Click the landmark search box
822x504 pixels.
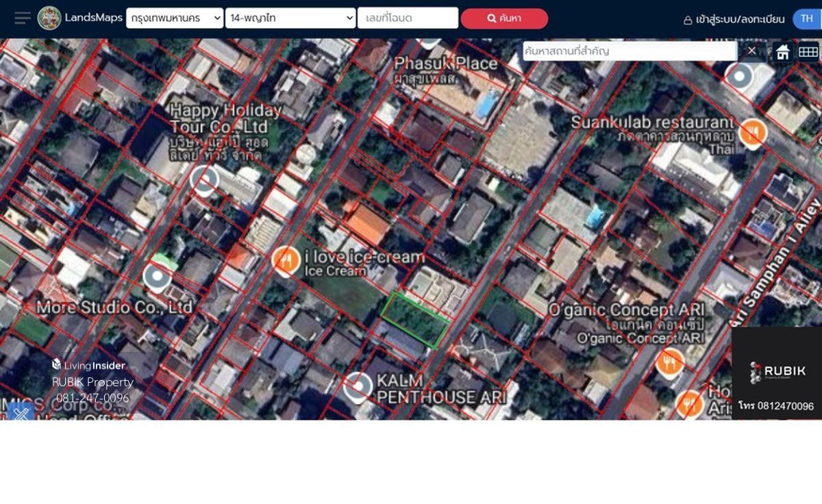[x=630, y=51]
